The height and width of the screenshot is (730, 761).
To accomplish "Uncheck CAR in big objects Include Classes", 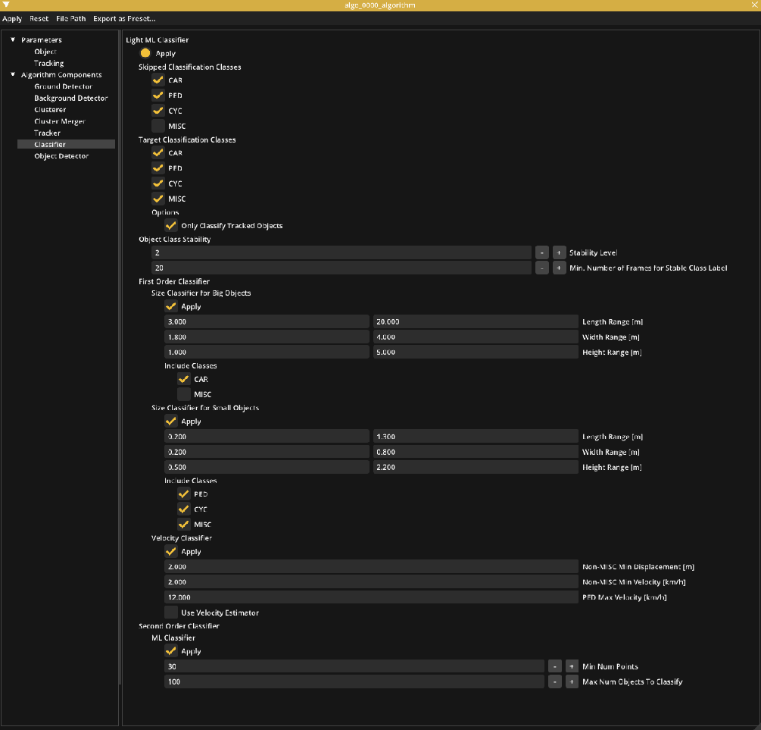I will (184, 379).
